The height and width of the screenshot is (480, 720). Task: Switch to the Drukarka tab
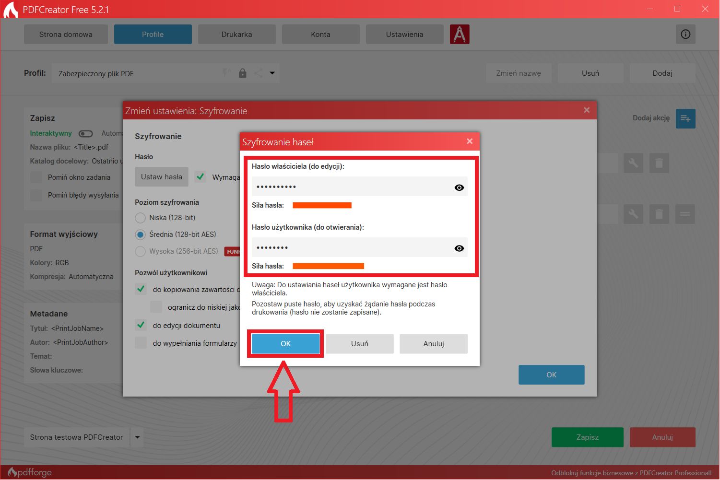click(236, 34)
